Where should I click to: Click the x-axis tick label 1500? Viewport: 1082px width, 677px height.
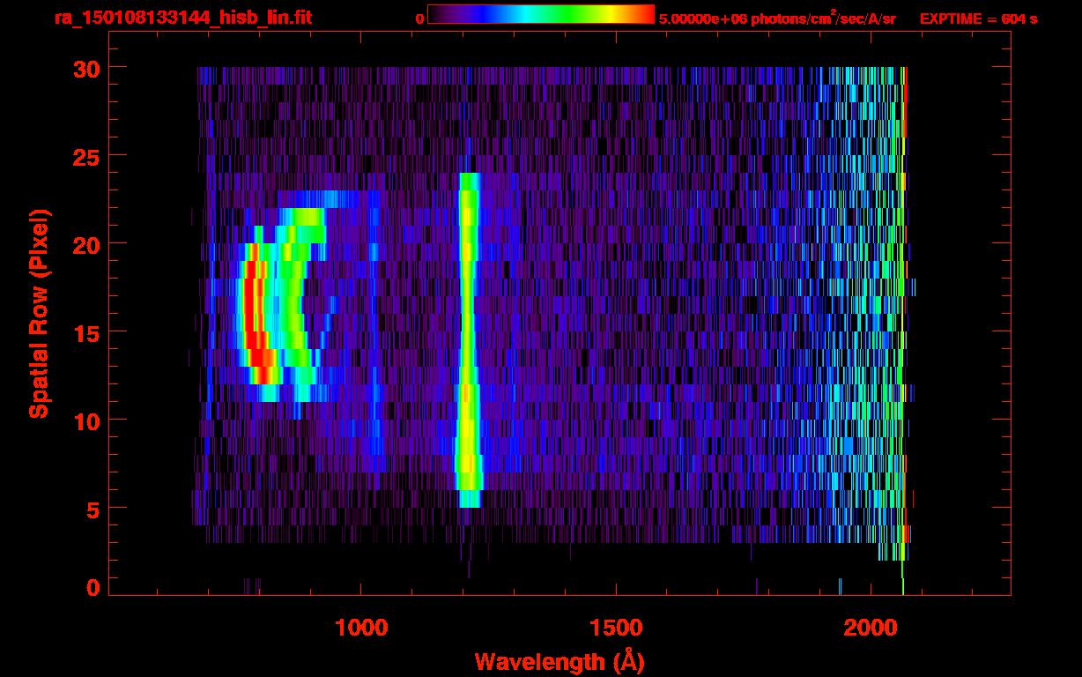coord(616,628)
